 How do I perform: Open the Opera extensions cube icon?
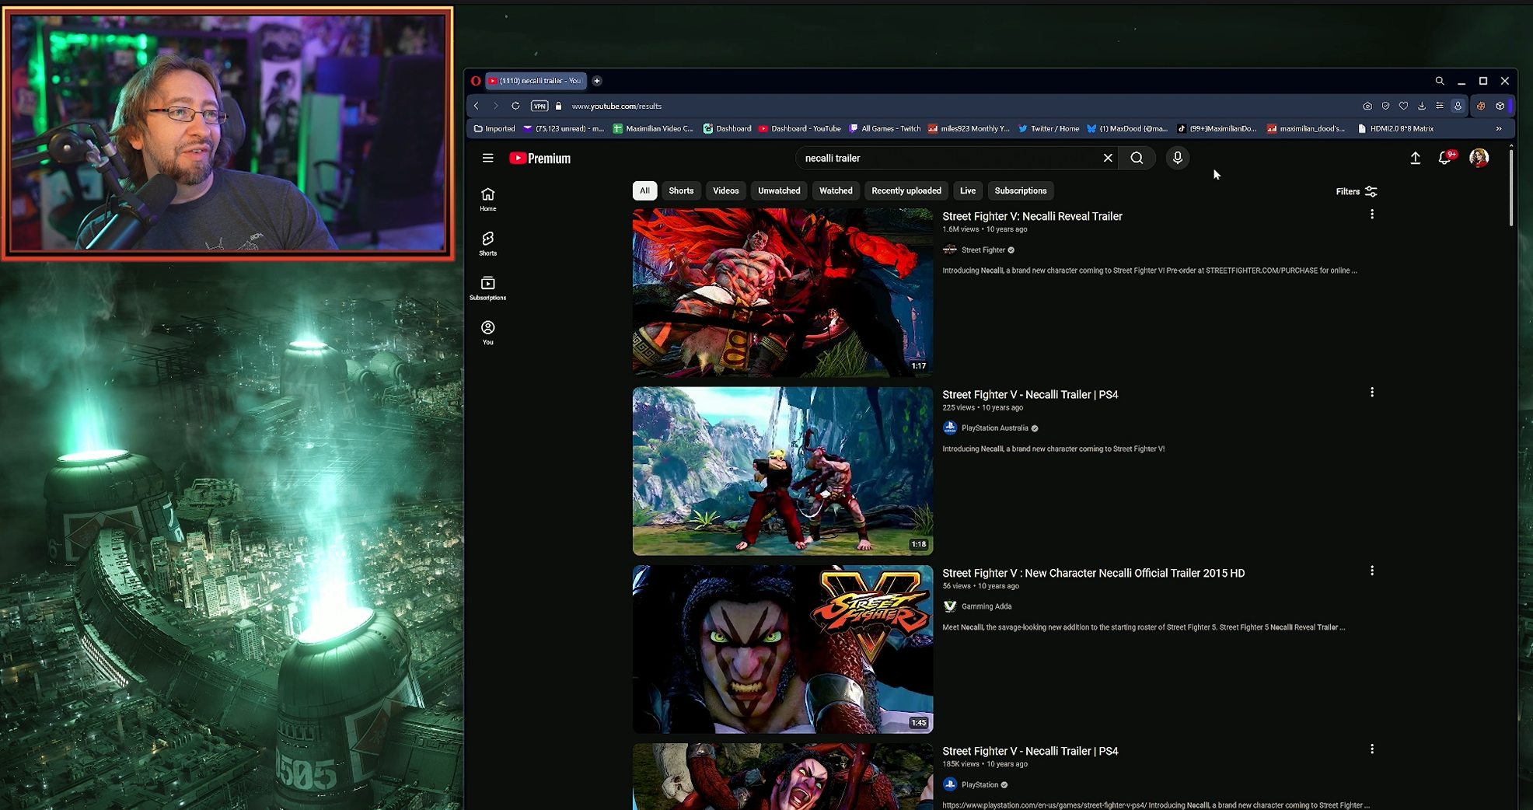tap(1500, 106)
